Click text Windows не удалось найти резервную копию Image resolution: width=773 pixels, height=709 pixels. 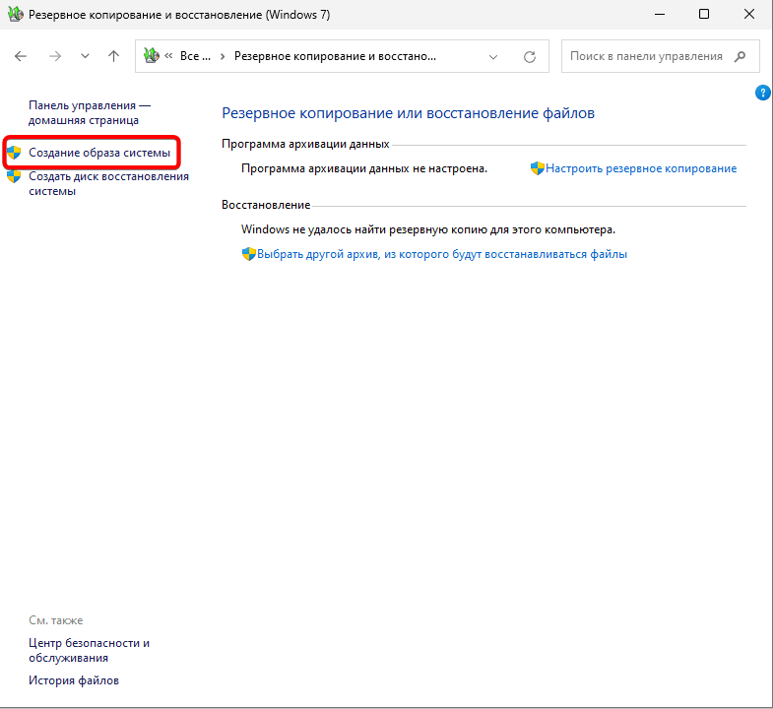428,229
